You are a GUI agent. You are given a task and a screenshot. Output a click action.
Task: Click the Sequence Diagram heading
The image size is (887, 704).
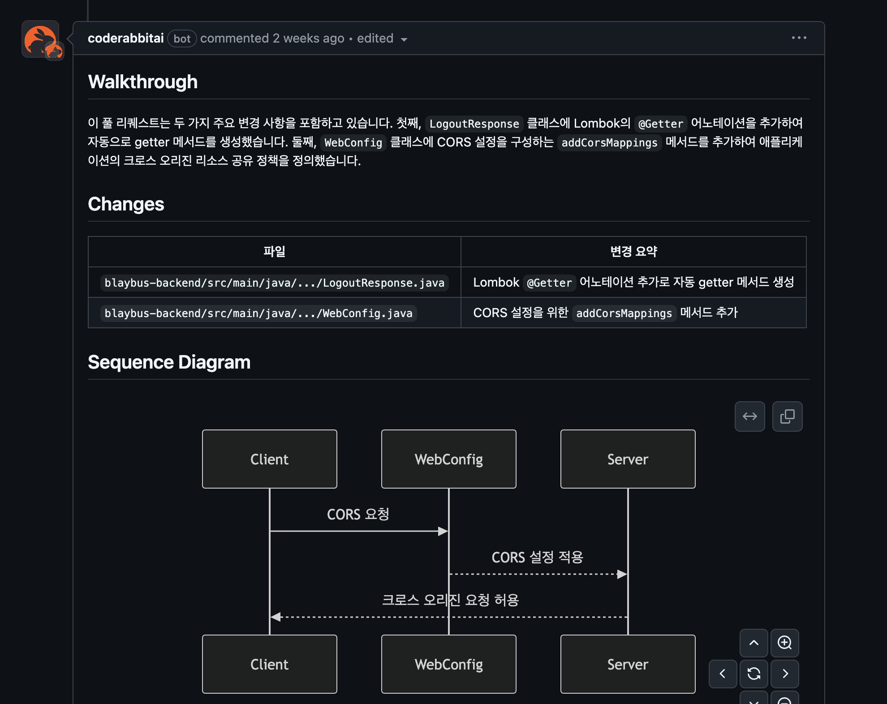[x=169, y=362]
